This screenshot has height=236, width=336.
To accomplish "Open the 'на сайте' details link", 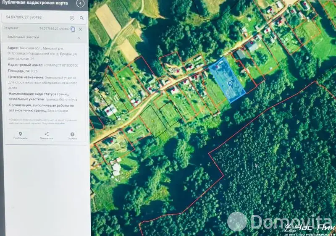I will pyautogui.click(x=60, y=123).
